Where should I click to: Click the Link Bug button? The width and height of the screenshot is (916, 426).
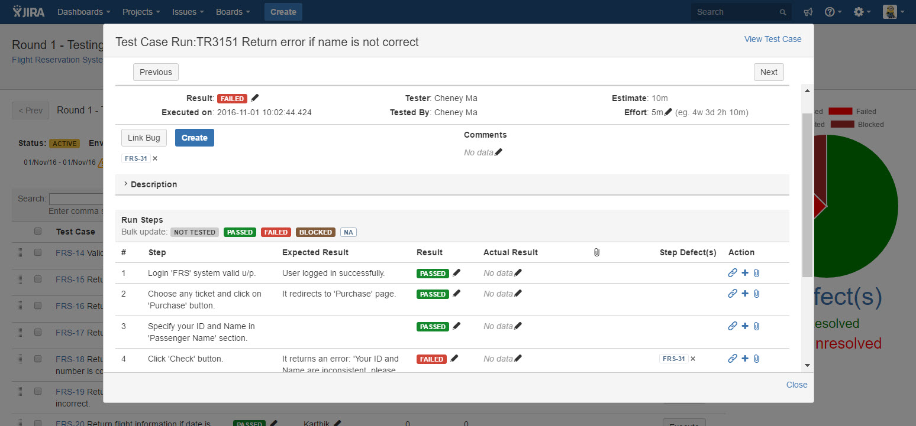[144, 138]
